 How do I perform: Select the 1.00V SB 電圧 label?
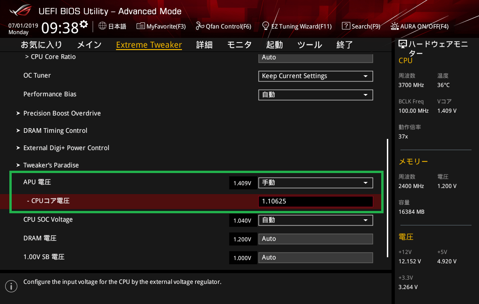coord(44,257)
